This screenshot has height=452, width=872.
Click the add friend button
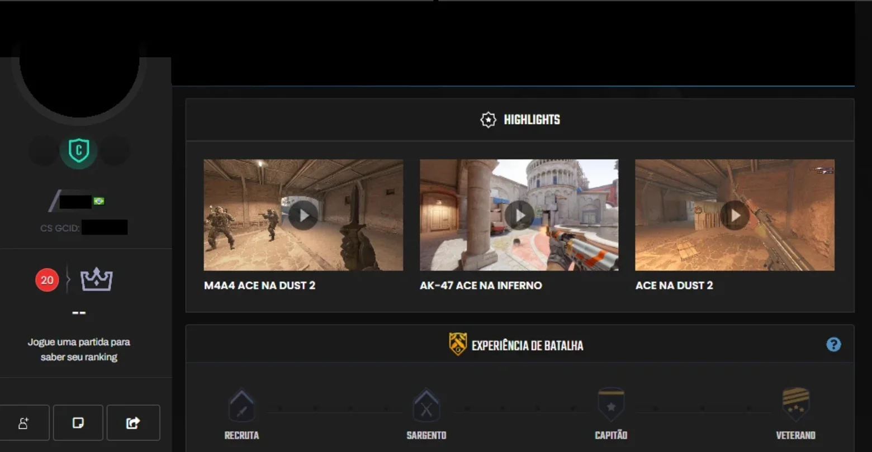point(23,423)
